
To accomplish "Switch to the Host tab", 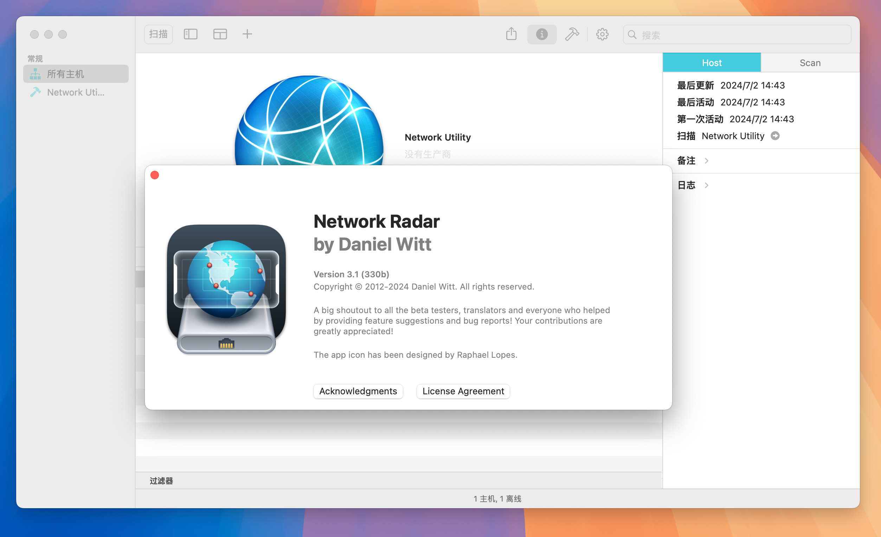I will click(x=711, y=62).
